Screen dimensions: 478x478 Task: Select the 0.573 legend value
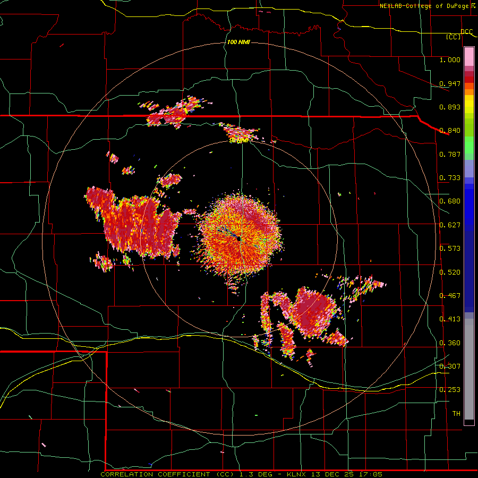(450, 249)
